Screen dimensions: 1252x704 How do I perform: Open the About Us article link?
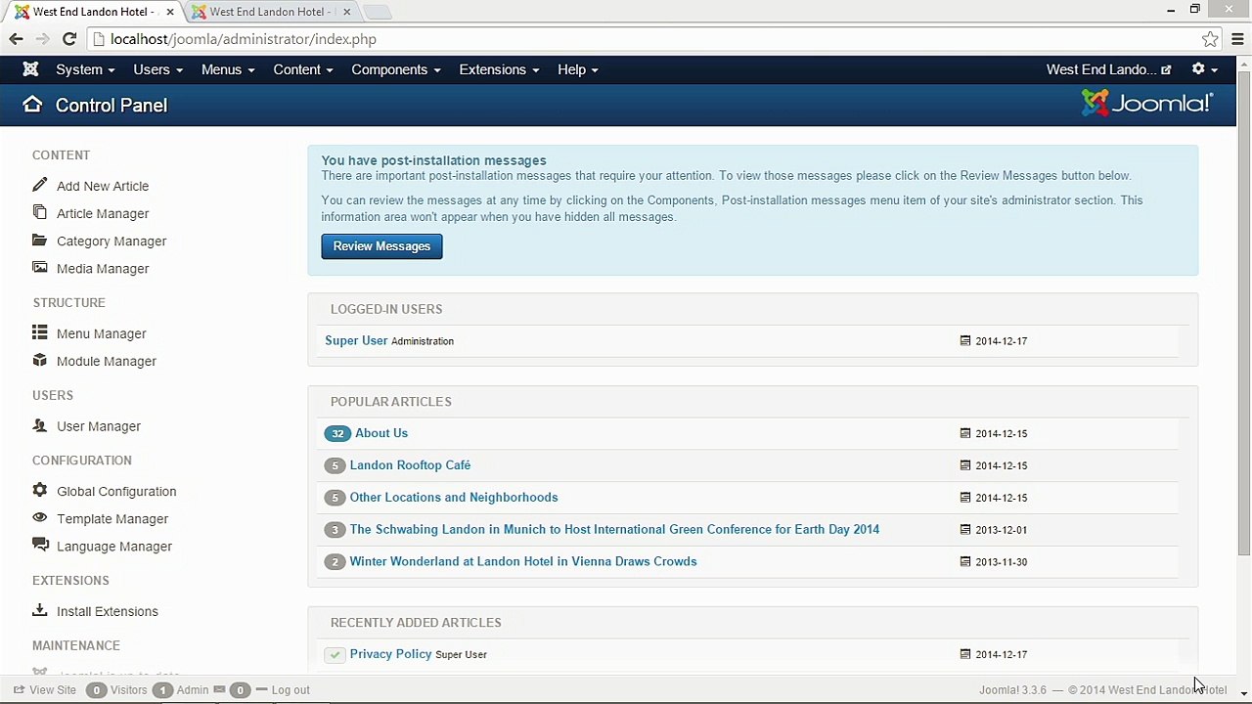(x=381, y=433)
